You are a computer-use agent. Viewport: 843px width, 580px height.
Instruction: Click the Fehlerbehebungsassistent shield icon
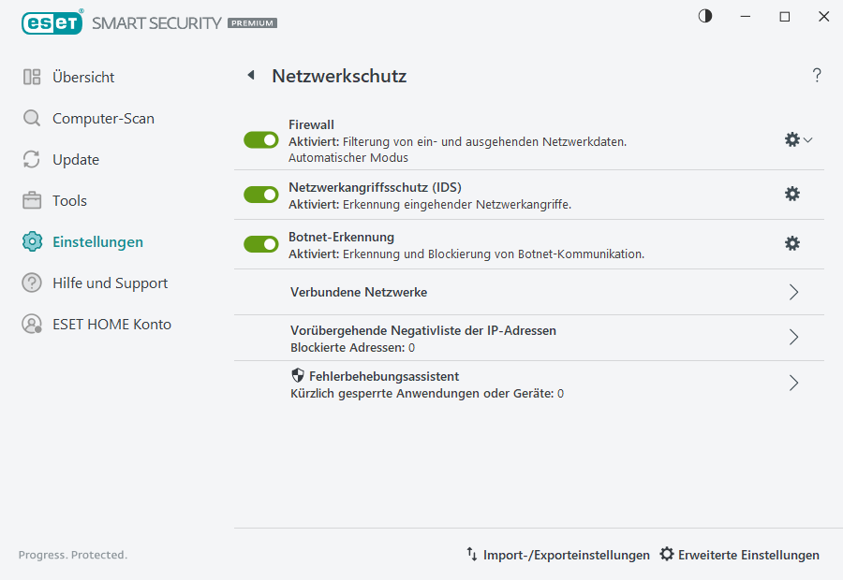(x=298, y=374)
